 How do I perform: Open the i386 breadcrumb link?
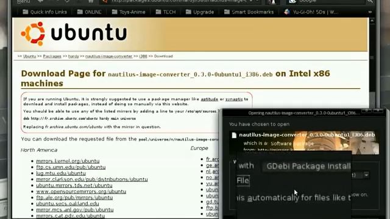143,57
